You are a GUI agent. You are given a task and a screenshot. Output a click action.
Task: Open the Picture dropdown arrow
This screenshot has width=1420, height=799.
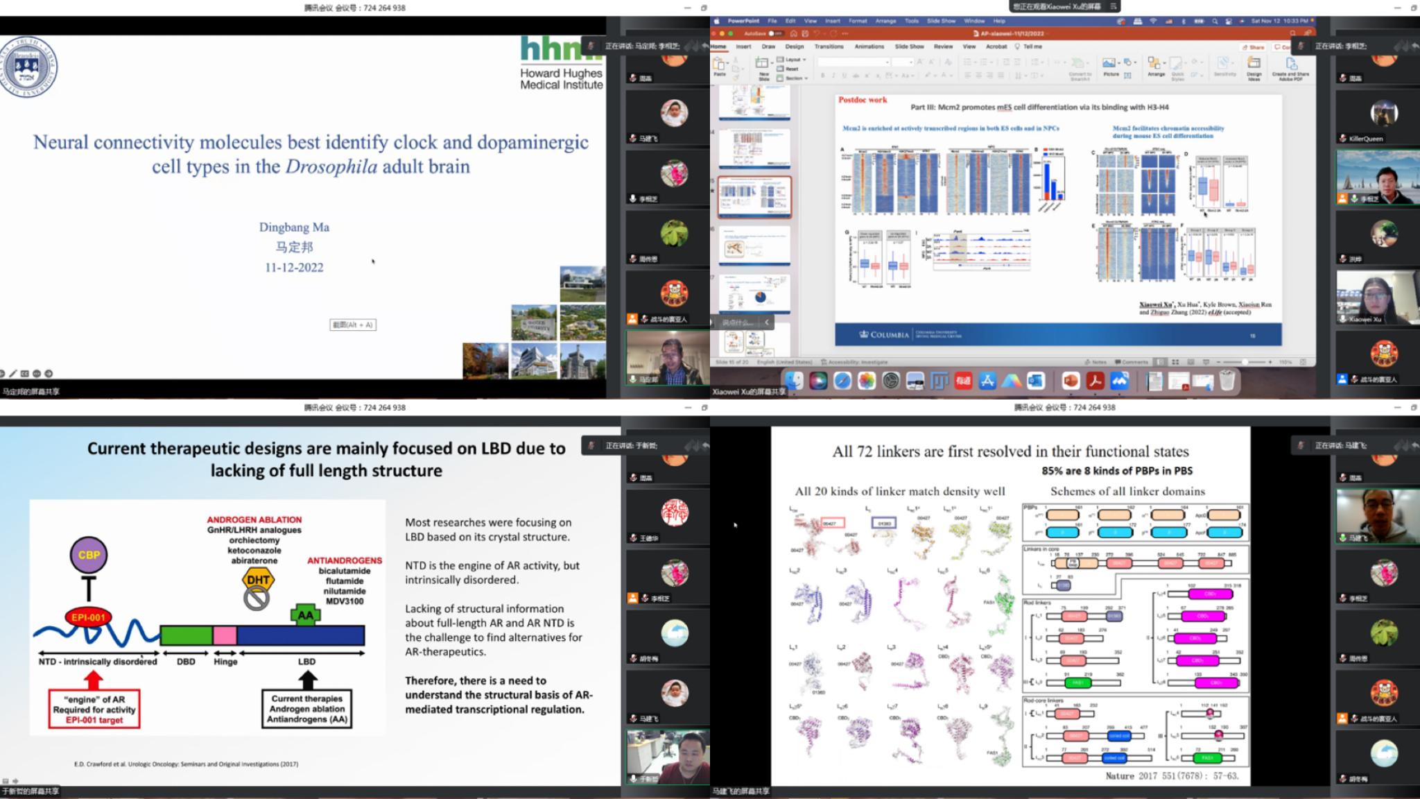pyautogui.click(x=1119, y=63)
